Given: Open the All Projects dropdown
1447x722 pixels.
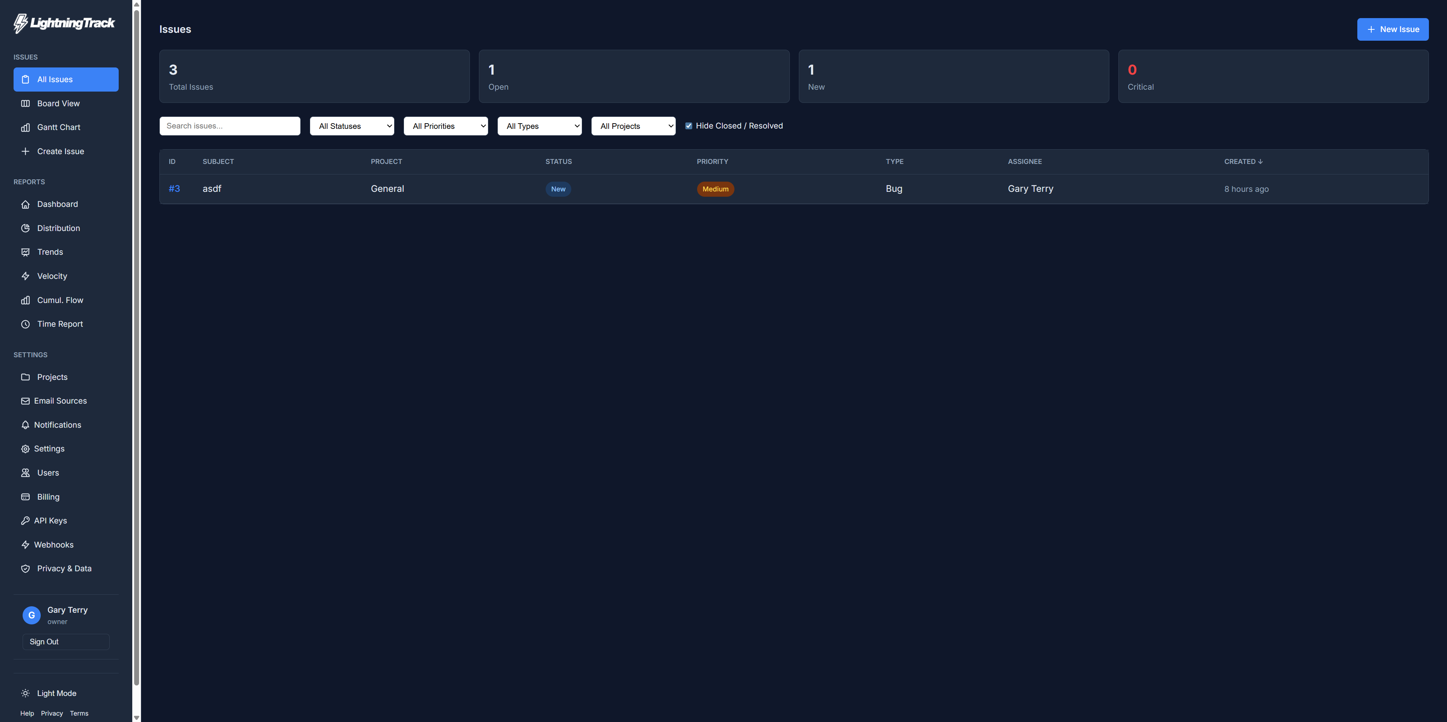Looking at the screenshot, I should click(633, 126).
